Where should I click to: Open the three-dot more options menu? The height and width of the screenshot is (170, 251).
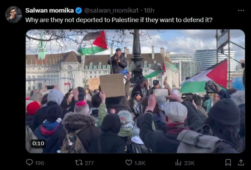(241, 11)
